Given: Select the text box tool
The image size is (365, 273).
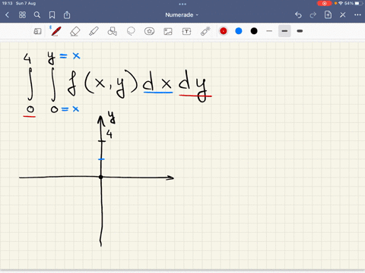Looking at the screenshot, I should click(x=186, y=31).
